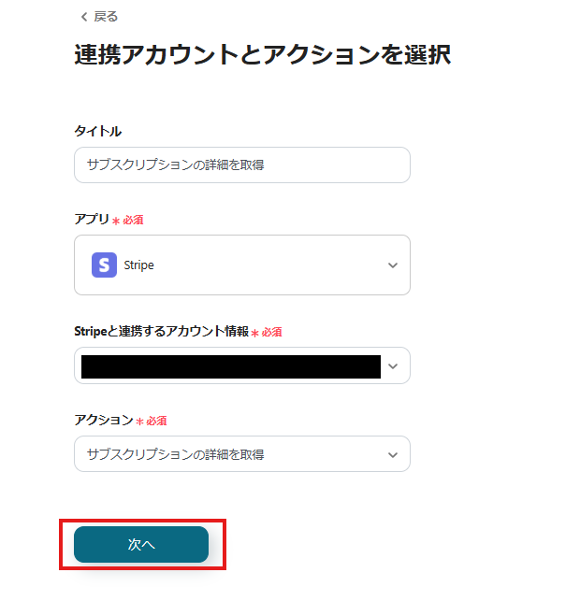Image resolution: width=580 pixels, height=601 pixels.
Task: Click the タイトル field label
Action: pos(97,131)
